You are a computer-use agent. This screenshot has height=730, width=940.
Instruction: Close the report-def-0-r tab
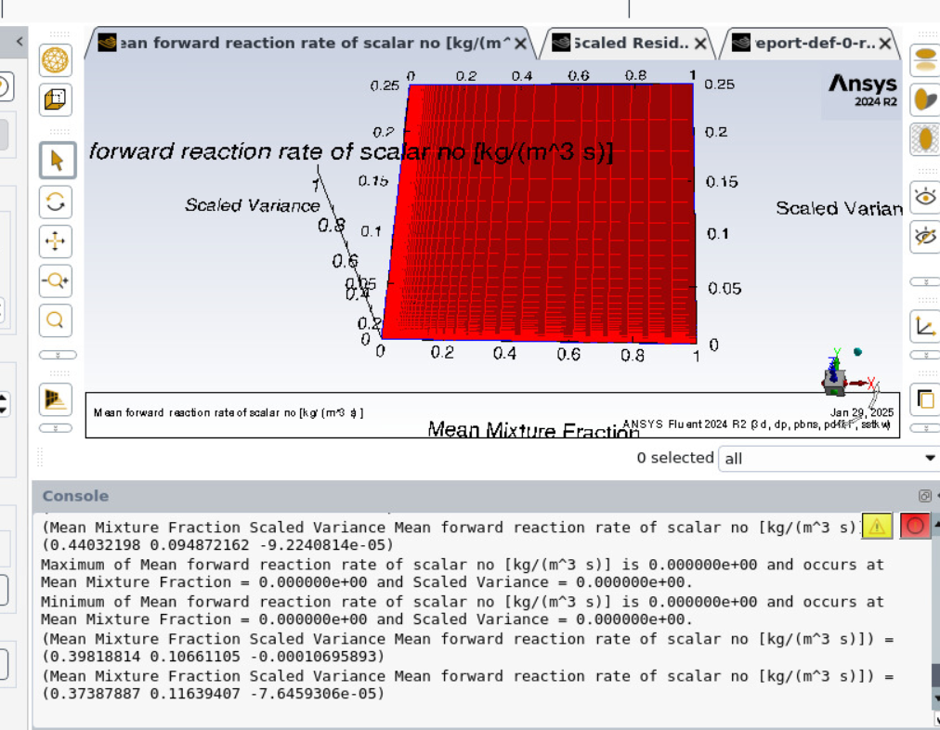885,43
